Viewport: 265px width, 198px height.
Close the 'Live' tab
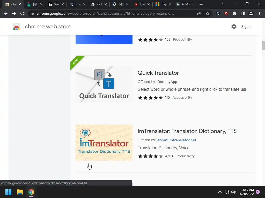148,4
